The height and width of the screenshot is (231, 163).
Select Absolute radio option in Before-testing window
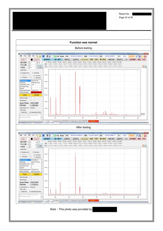34,78
